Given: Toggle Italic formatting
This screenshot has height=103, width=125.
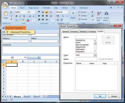Looking at the screenshot, I should tap(20, 16).
